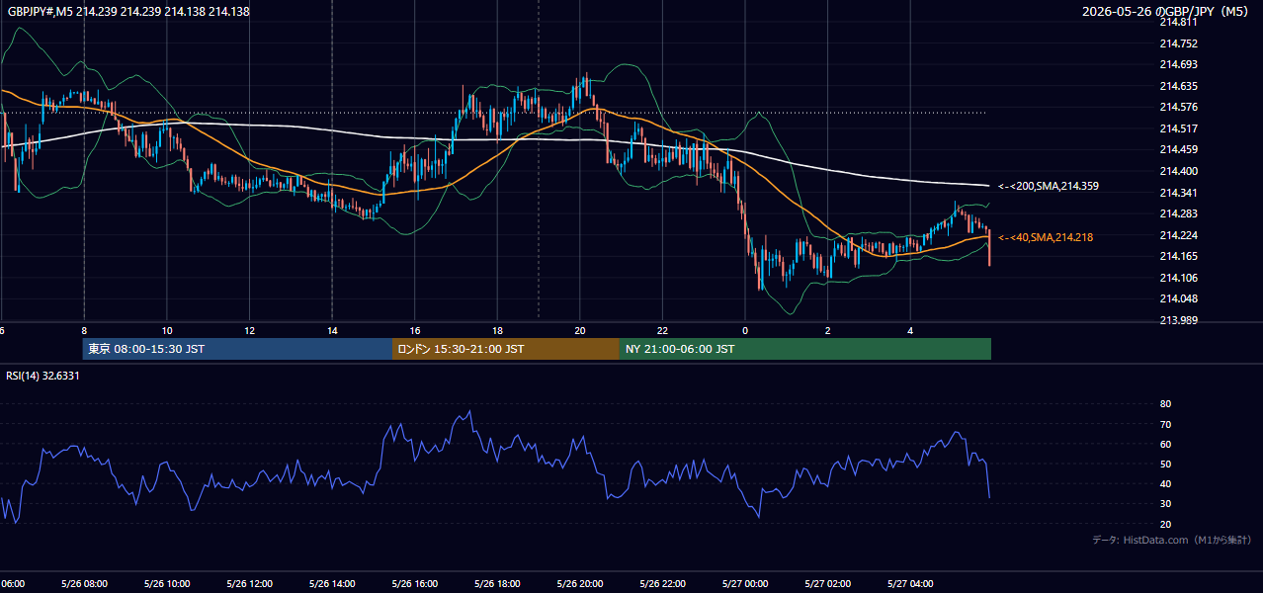Click the RSI(14) 32.6331 indicator label
Viewport: 1263px width, 593px height.
click(43, 376)
